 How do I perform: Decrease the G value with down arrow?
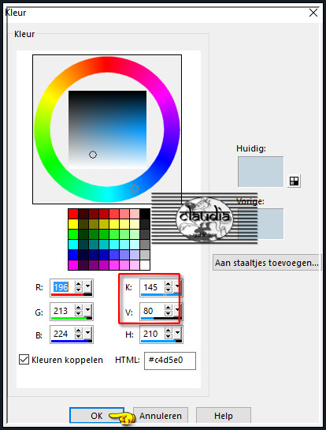click(78, 313)
